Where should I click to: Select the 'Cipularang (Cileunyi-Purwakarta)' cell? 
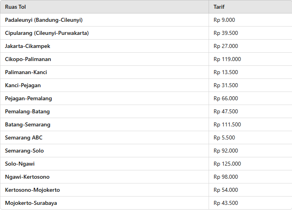(x=104, y=33)
